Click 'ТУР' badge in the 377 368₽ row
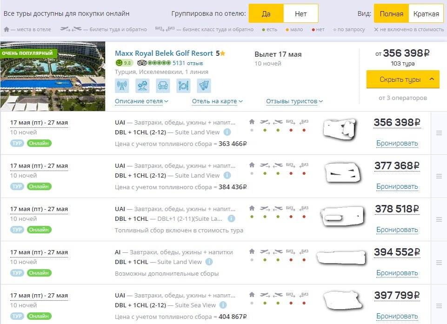The image size is (447, 324). (x=17, y=186)
